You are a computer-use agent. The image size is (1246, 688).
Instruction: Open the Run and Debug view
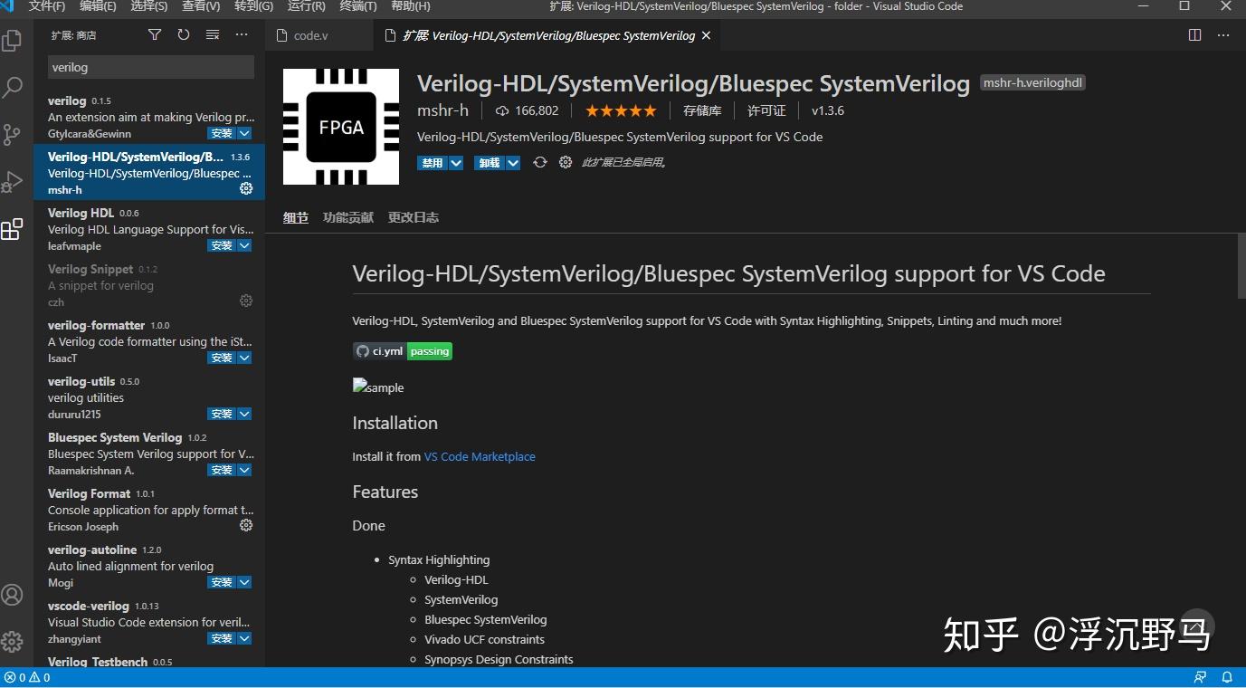(x=14, y=181)
